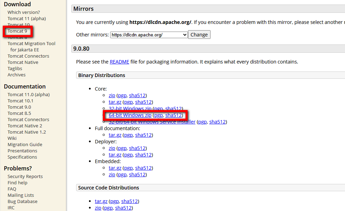Open sha512 checksum for Core tar.gz
345x211 pixels.
click(x=143, y=102)
